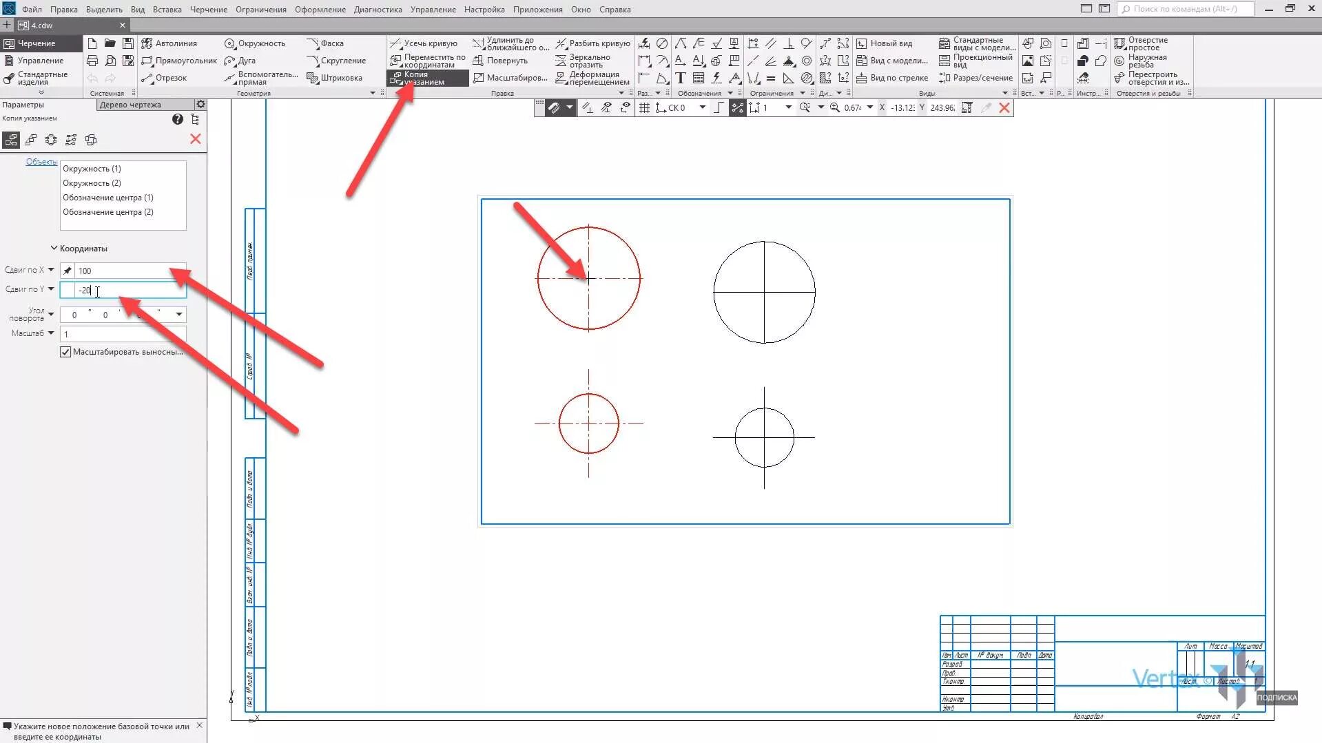Toggle Масштабировать выносные checkbox

tap(65, 352)
